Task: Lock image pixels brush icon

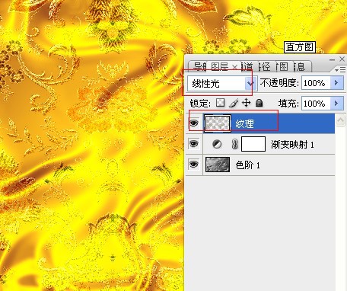Action: (234, 103)
